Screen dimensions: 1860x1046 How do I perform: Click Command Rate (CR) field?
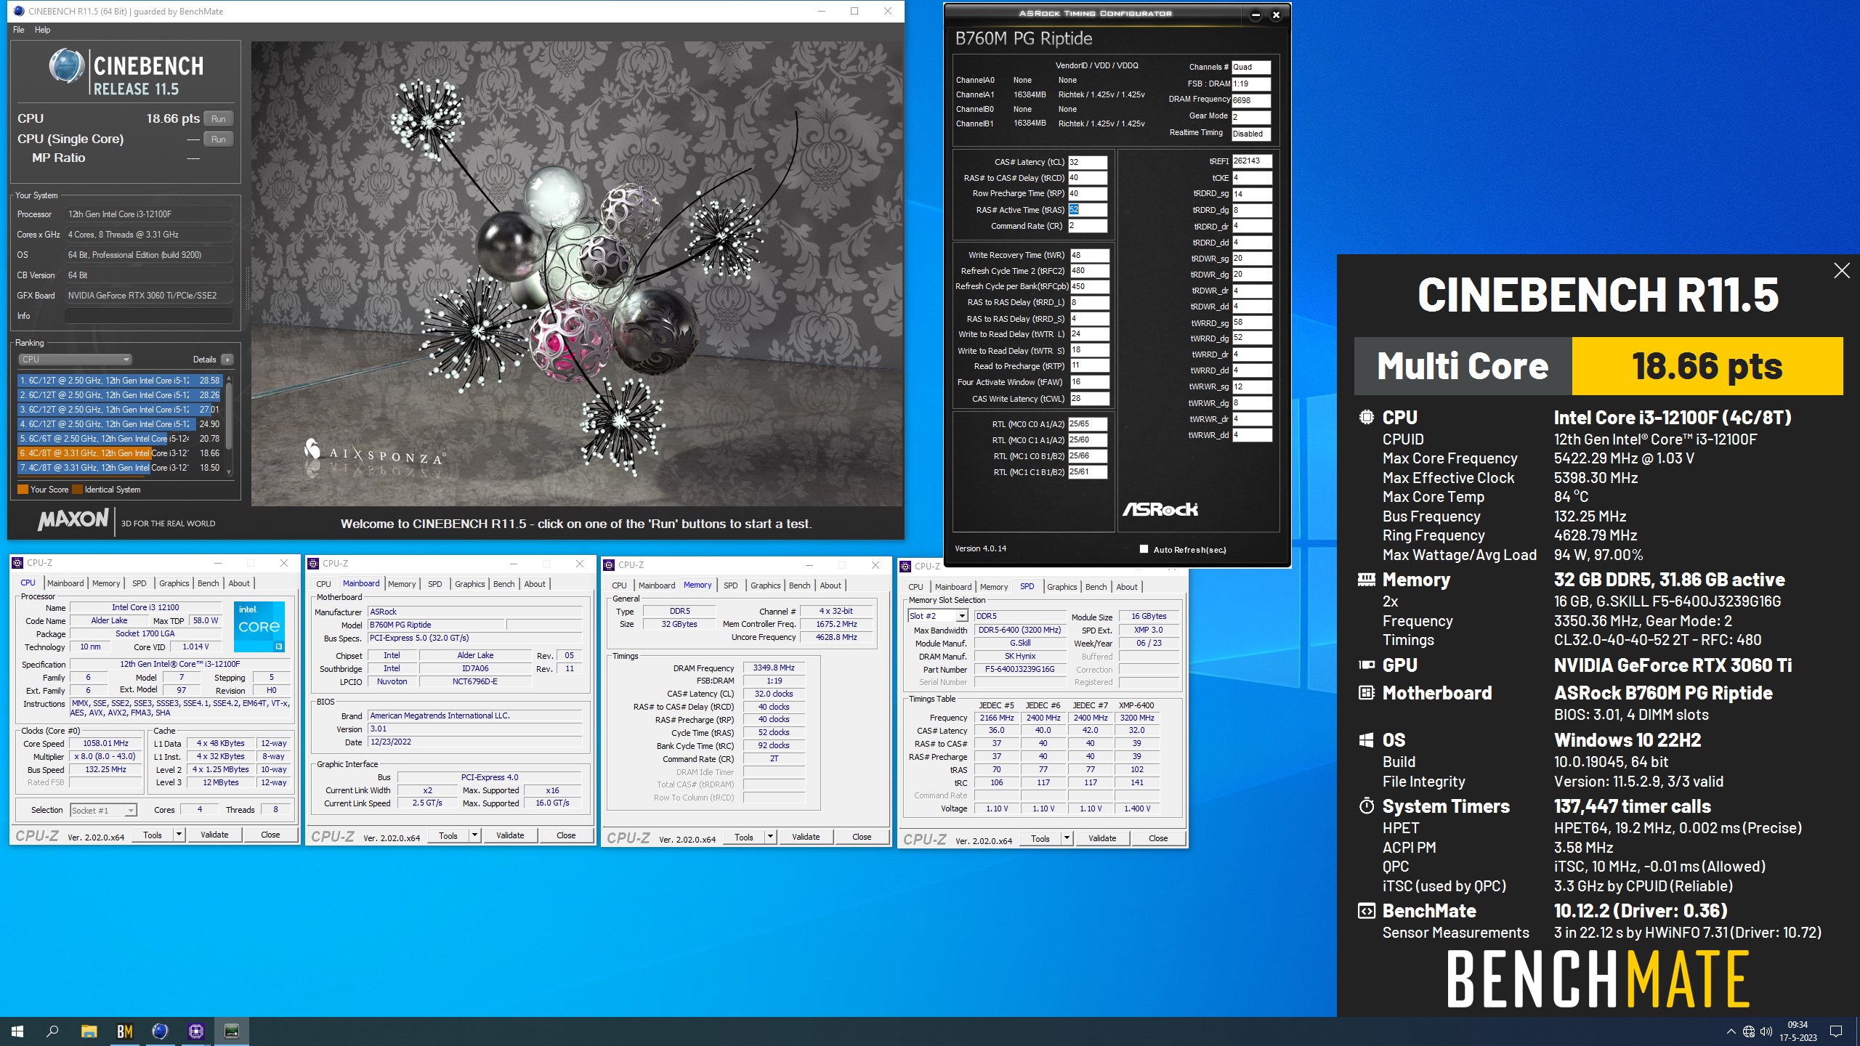click(1088, 226)
